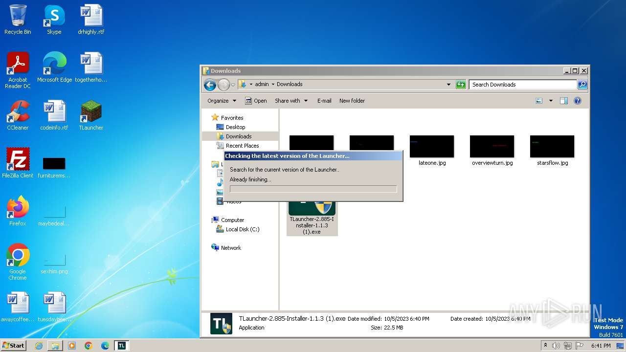Expand the address bar history dropdown

coord(448,85)
